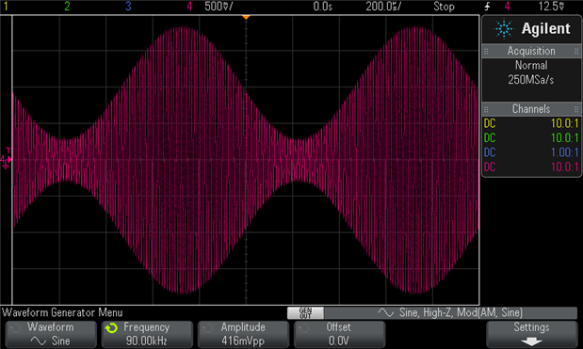Select channel 2 indicator in top bar

67,7
